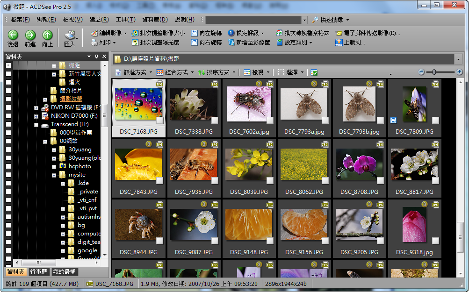Click 批次調整影像大小 batch resize tool
Viewport: 469px width, 292px height.
coord(158,33)
